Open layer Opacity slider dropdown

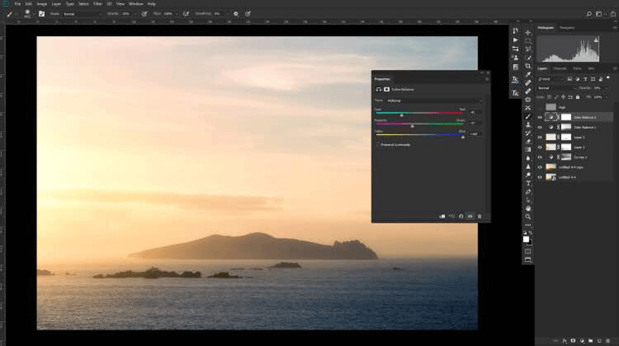click(607, 88)
